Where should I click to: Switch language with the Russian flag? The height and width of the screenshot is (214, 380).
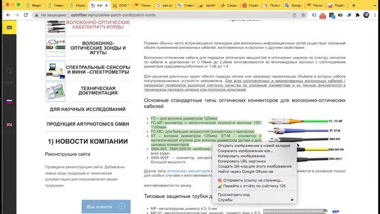point(9,102)
